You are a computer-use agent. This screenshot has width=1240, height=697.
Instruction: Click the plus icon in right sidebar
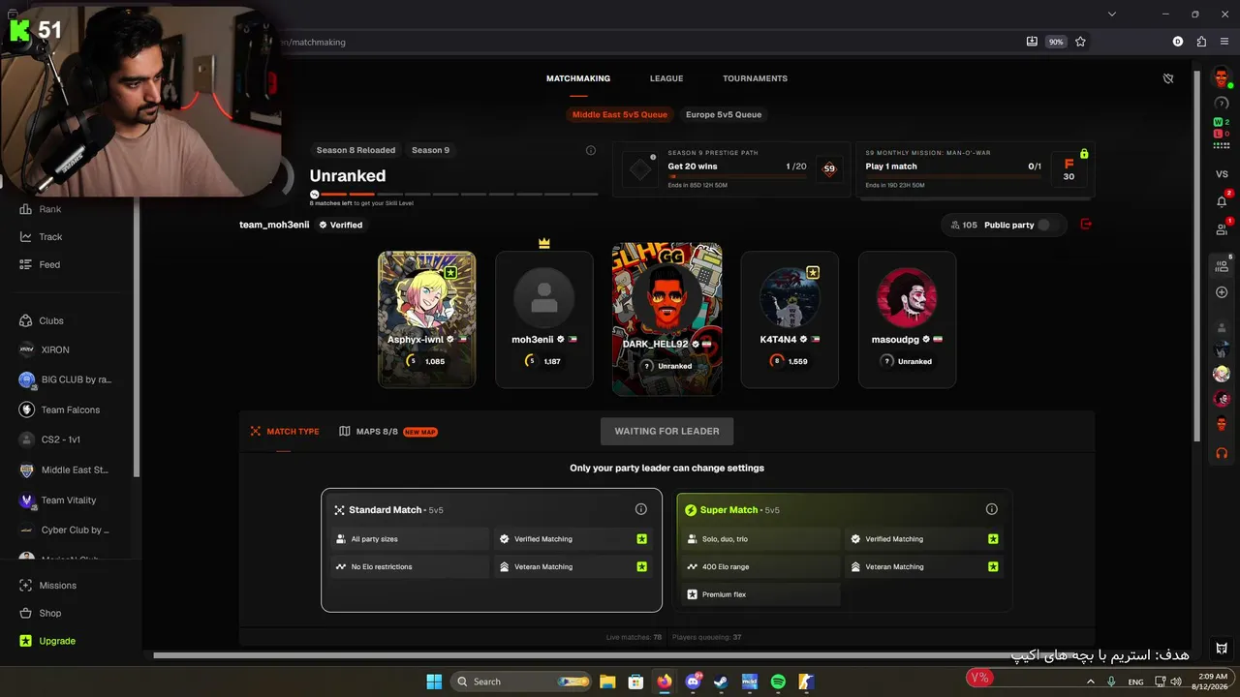point(1222,292)
